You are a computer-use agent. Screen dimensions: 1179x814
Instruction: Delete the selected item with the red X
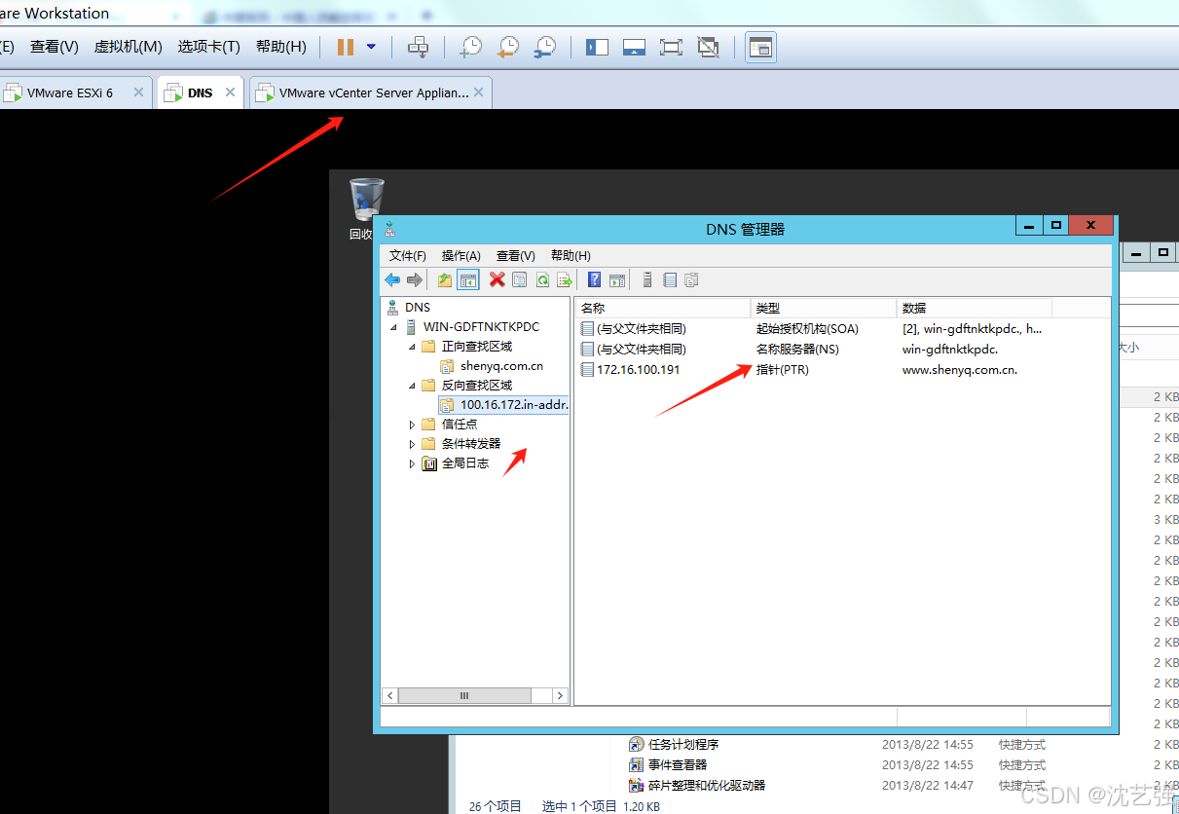497,280
